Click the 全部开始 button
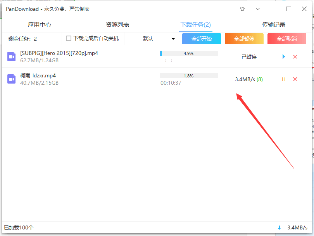The width and height of the screenshot is (314, 236). 202,39
